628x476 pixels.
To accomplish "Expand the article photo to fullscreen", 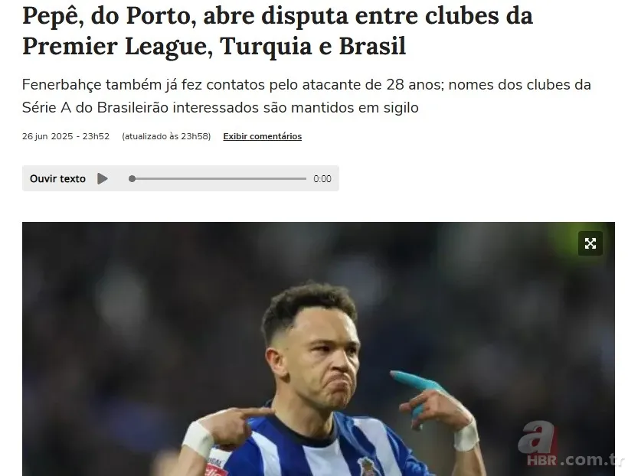I will (x=590, y=243).
